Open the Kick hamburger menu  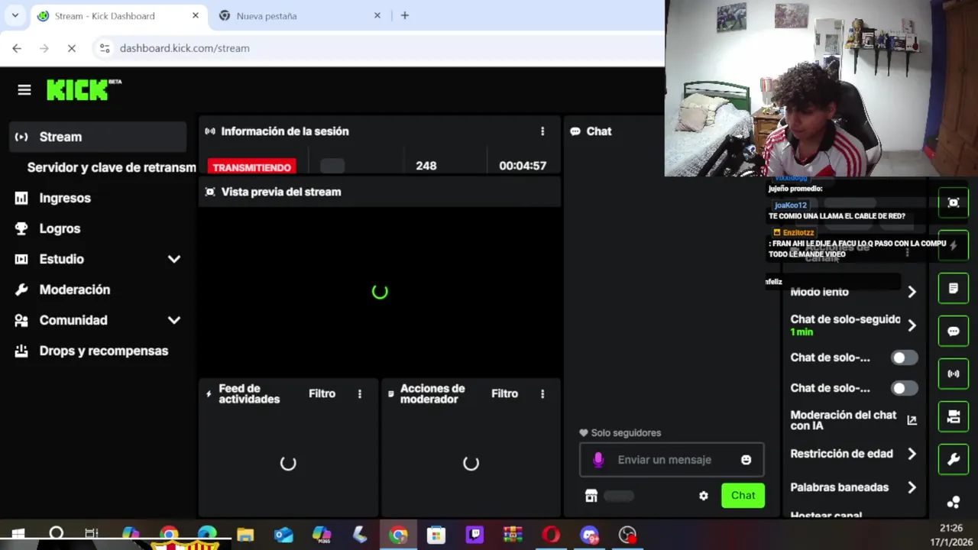[24, 90]
